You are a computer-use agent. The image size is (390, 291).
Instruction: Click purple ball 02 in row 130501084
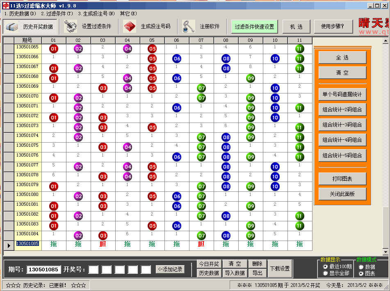[78, 236]
